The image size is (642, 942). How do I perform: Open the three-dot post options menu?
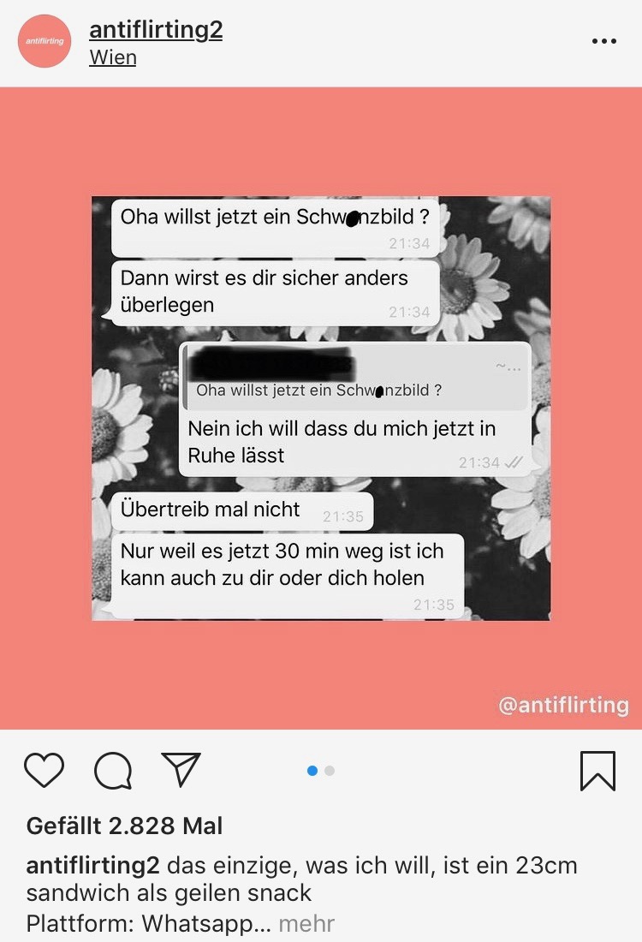tap(603, 41)
